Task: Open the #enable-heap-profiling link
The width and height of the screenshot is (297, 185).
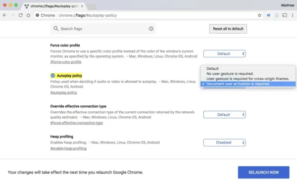Action: click(x=68, y=148)
